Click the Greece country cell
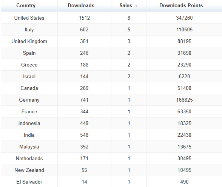222x187 pixels. [x=29, y=65]
